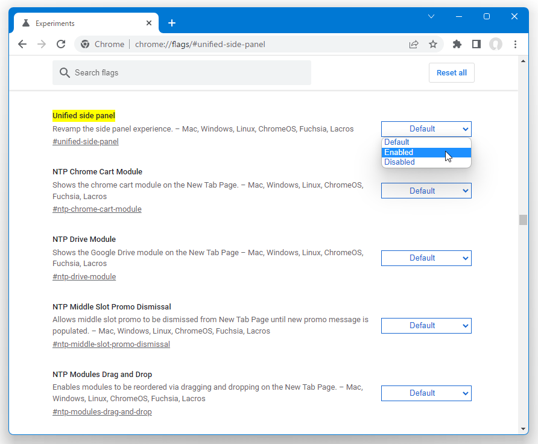Open NTP Chrome Cart Module dropdown
The height and width of the screenshot is (444, 538).
coord(426,191)
